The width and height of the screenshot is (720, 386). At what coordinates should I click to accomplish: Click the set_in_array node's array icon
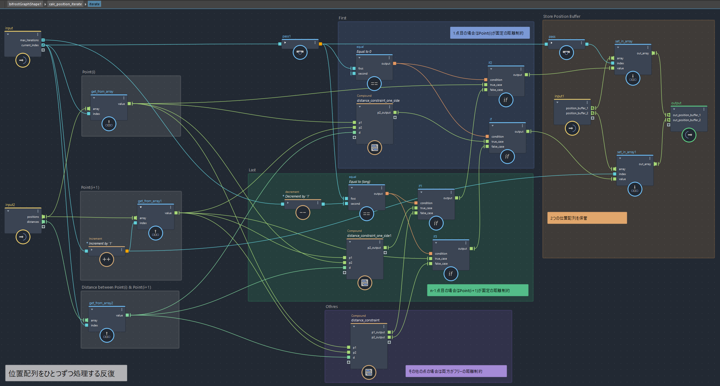(633, 78)
